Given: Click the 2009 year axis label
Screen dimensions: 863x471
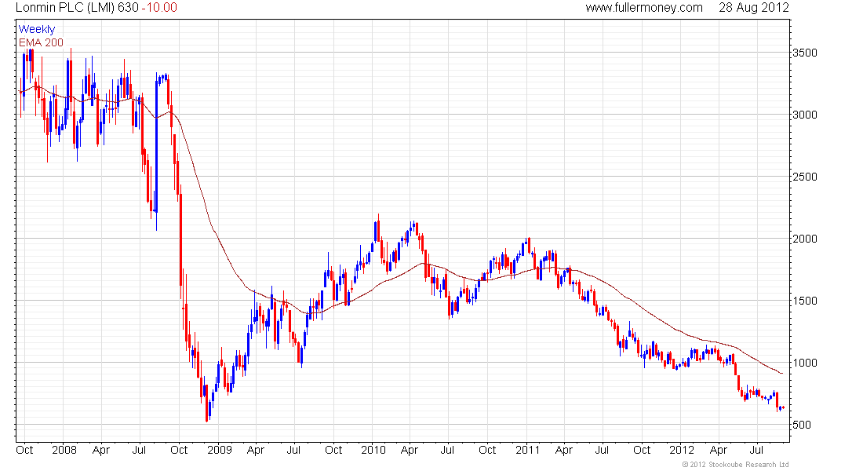Looking at the screenshot, I should coord(220,450).
